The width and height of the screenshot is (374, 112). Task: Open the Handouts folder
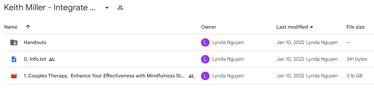coord(35,42)
